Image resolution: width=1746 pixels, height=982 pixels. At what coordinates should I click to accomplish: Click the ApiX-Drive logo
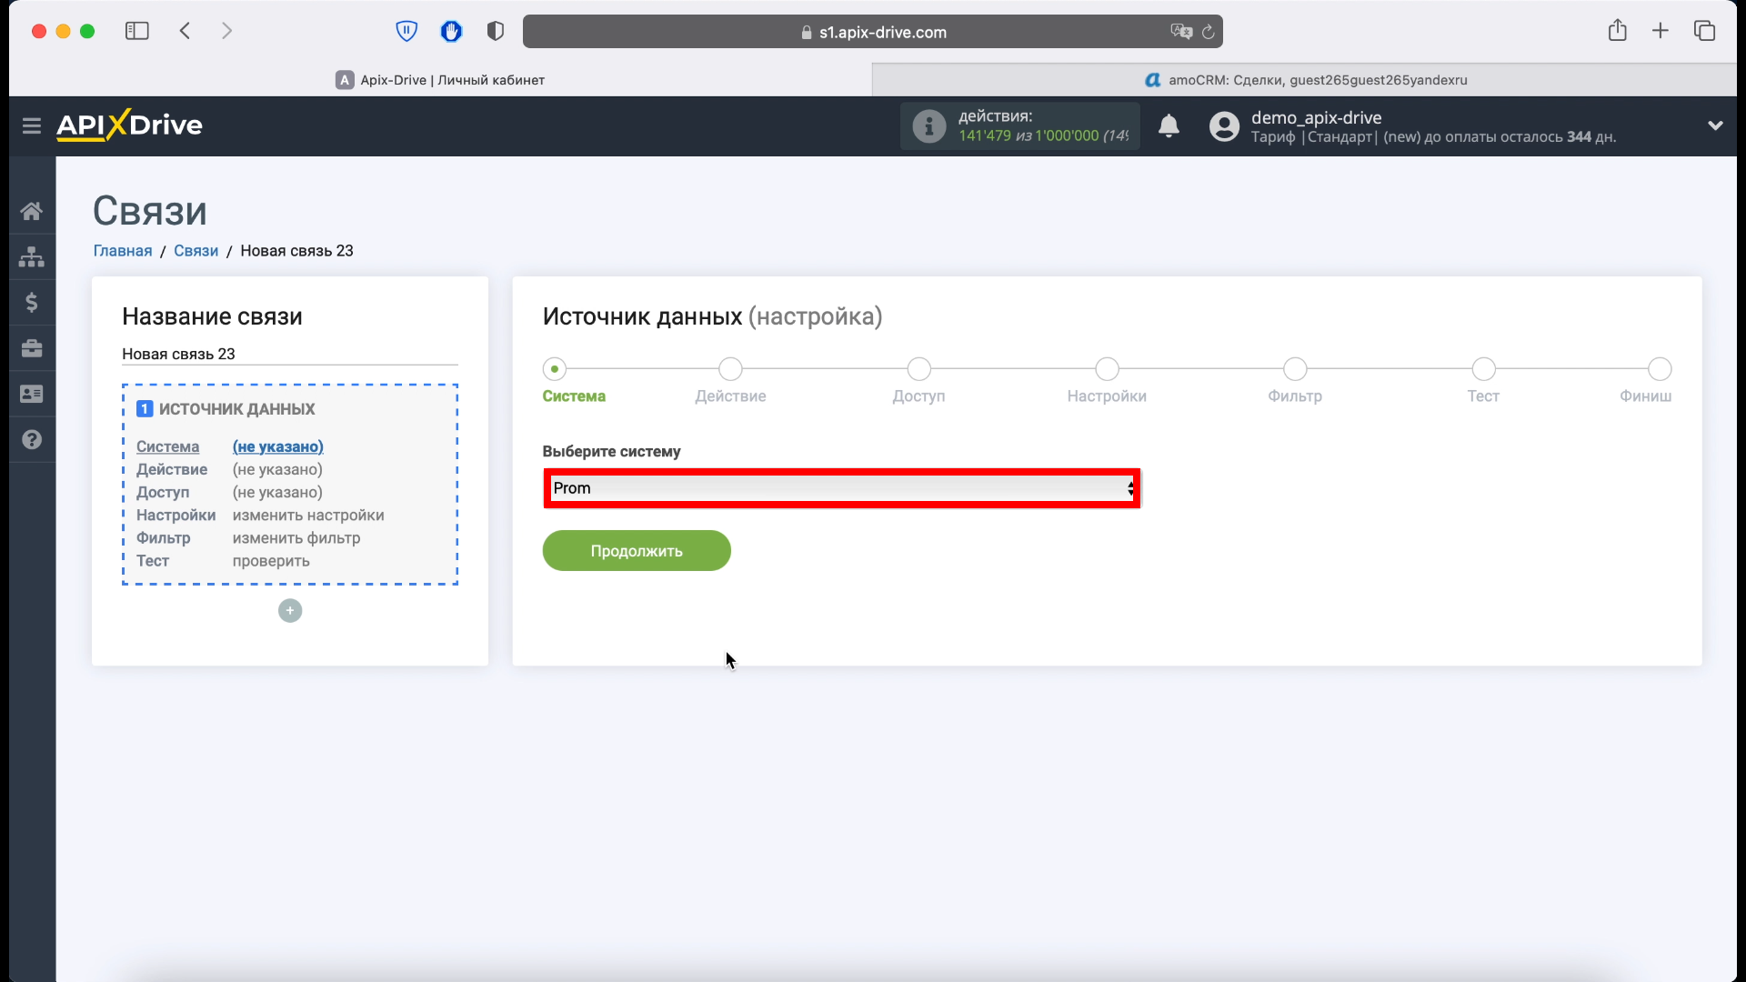click(129, 125)
